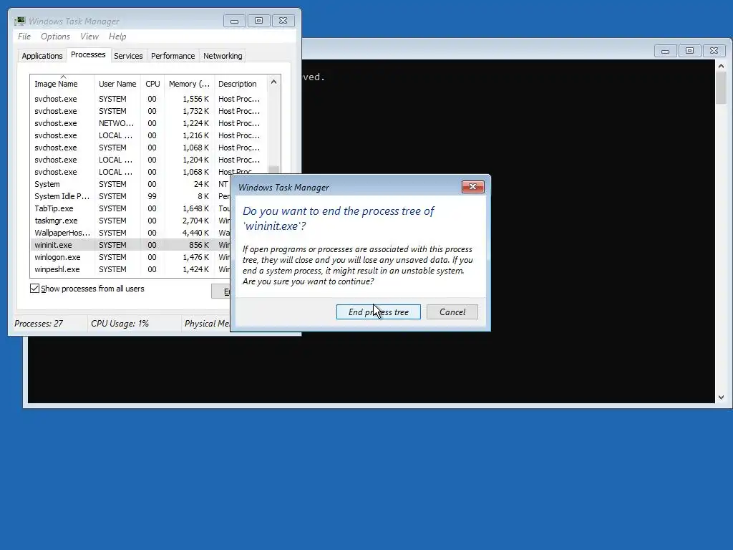Click CPU Usage: 1% in status bar
733x550 pixels.
pos(120,324)
